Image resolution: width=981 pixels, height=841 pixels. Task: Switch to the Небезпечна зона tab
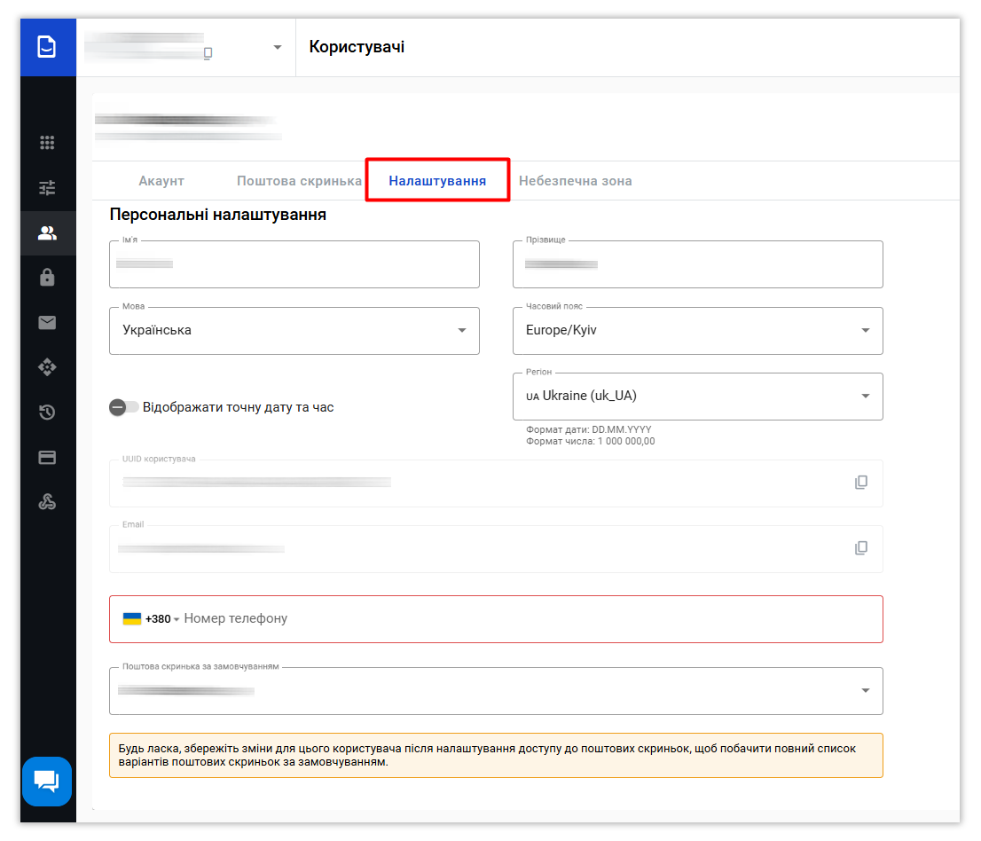pyautogui.click(x=576, y=181)
